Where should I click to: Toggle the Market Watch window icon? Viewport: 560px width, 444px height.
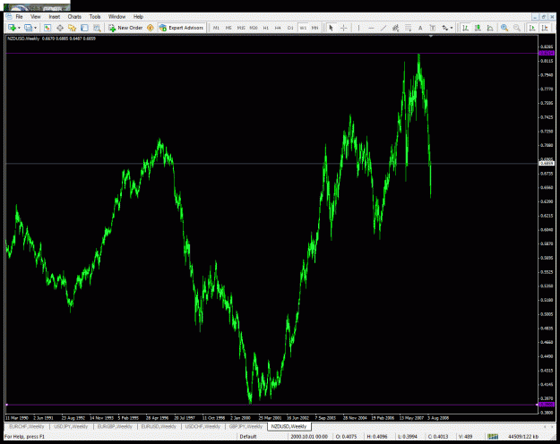tap(47, 28)
